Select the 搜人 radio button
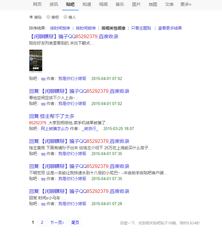The image size is (222, 236). (x=65, y=17)
